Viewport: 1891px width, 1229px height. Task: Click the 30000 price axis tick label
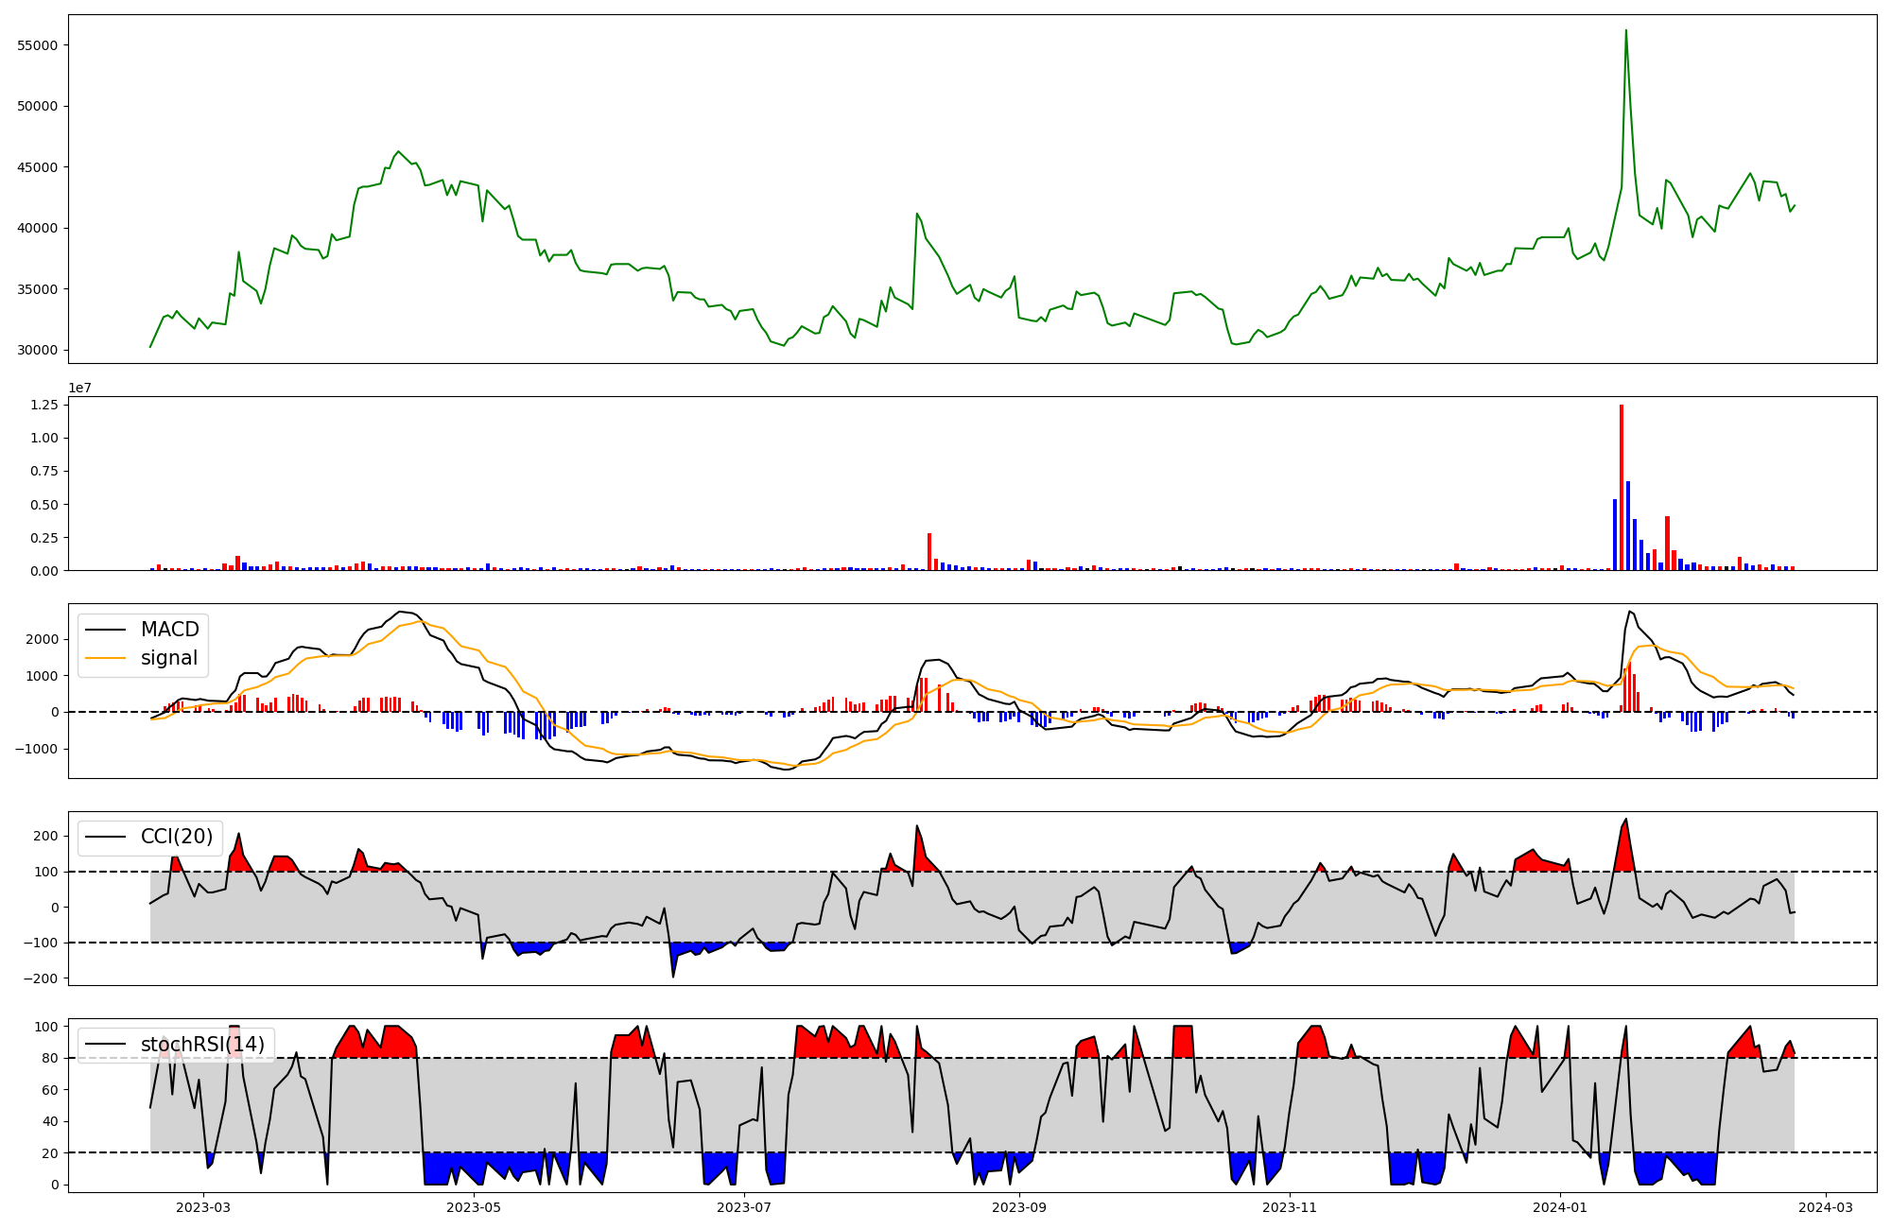click(x=38, y=350)
